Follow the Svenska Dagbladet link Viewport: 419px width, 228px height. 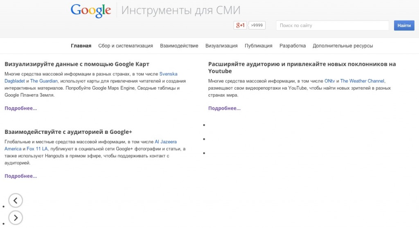click(168, 74)
